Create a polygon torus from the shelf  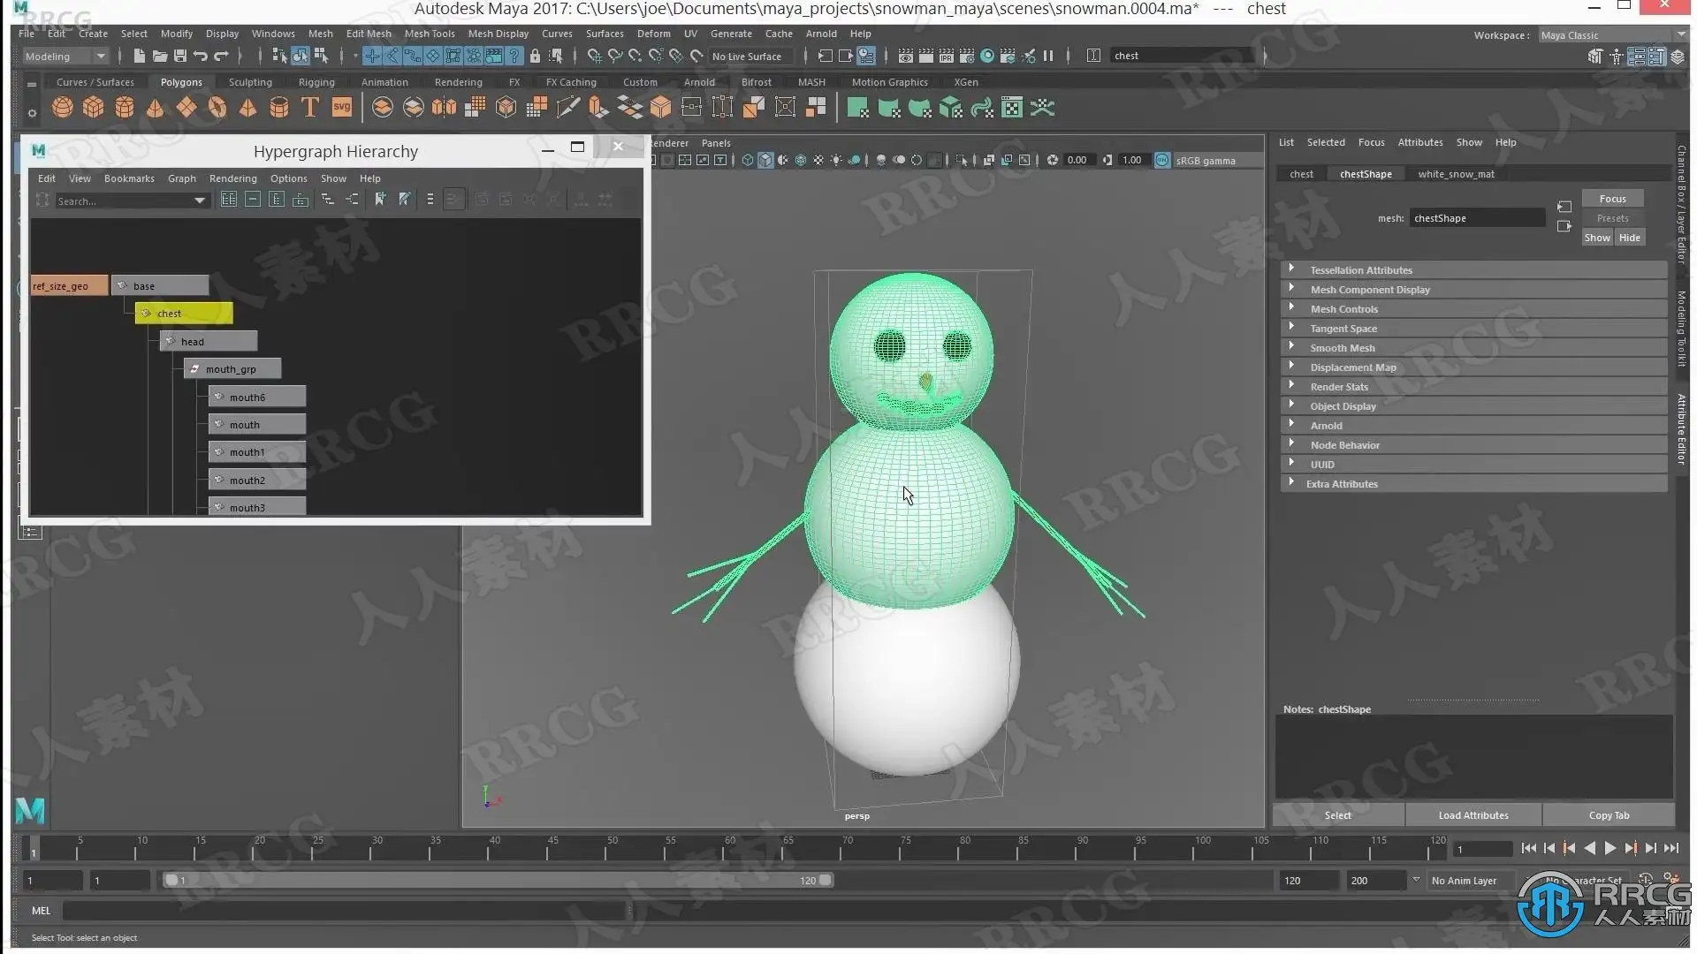click(x=217, y=108)
